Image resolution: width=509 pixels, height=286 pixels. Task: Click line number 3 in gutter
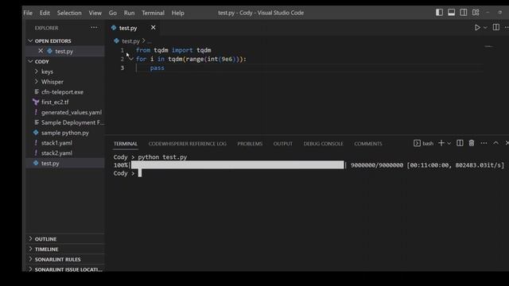(x=122, y=68)
